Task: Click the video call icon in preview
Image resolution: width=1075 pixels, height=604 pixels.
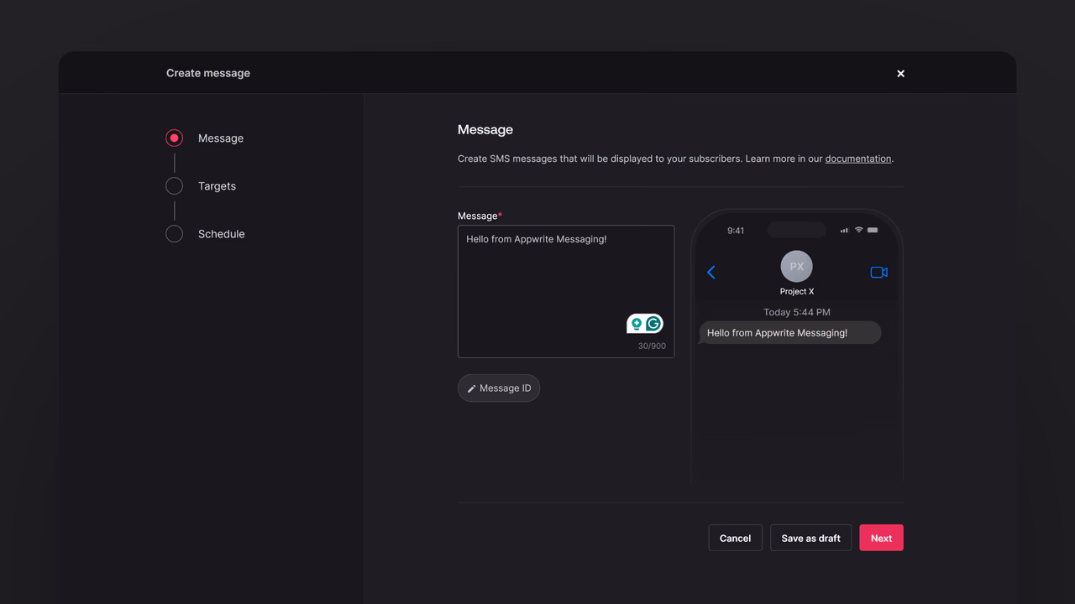Action: click(x=879, y=272)
